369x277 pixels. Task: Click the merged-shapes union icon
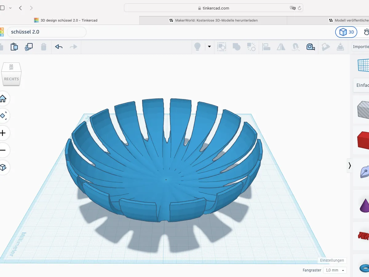[x=236, y=47]
